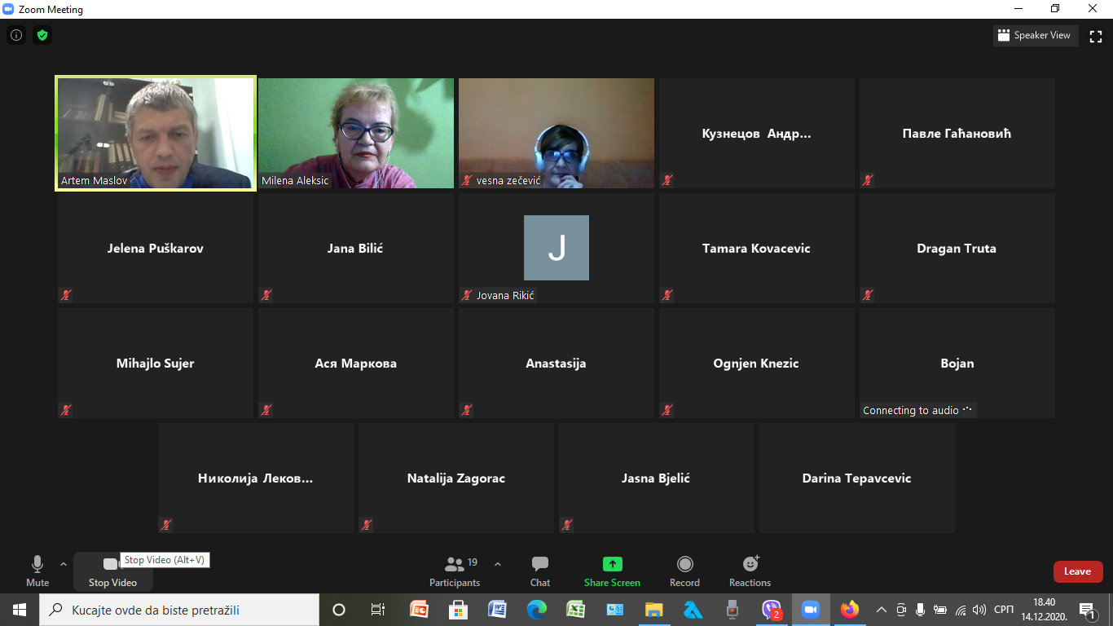This screenshot has width=1113, height=626.
Task: Switch to Speaker View
Action: pos(1036,36)
